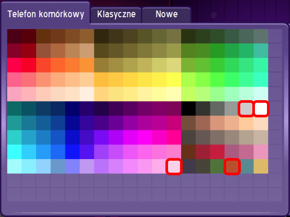The width and height of the screenshot is (290, 217).
Task: Choose the hot pink-red swatch starting the third row
Action: (x=15, y=65)
